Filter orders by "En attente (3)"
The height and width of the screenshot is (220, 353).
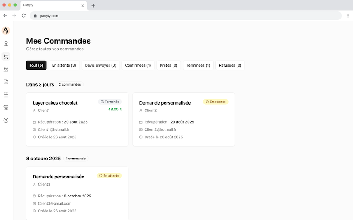(x=64, y=65)
